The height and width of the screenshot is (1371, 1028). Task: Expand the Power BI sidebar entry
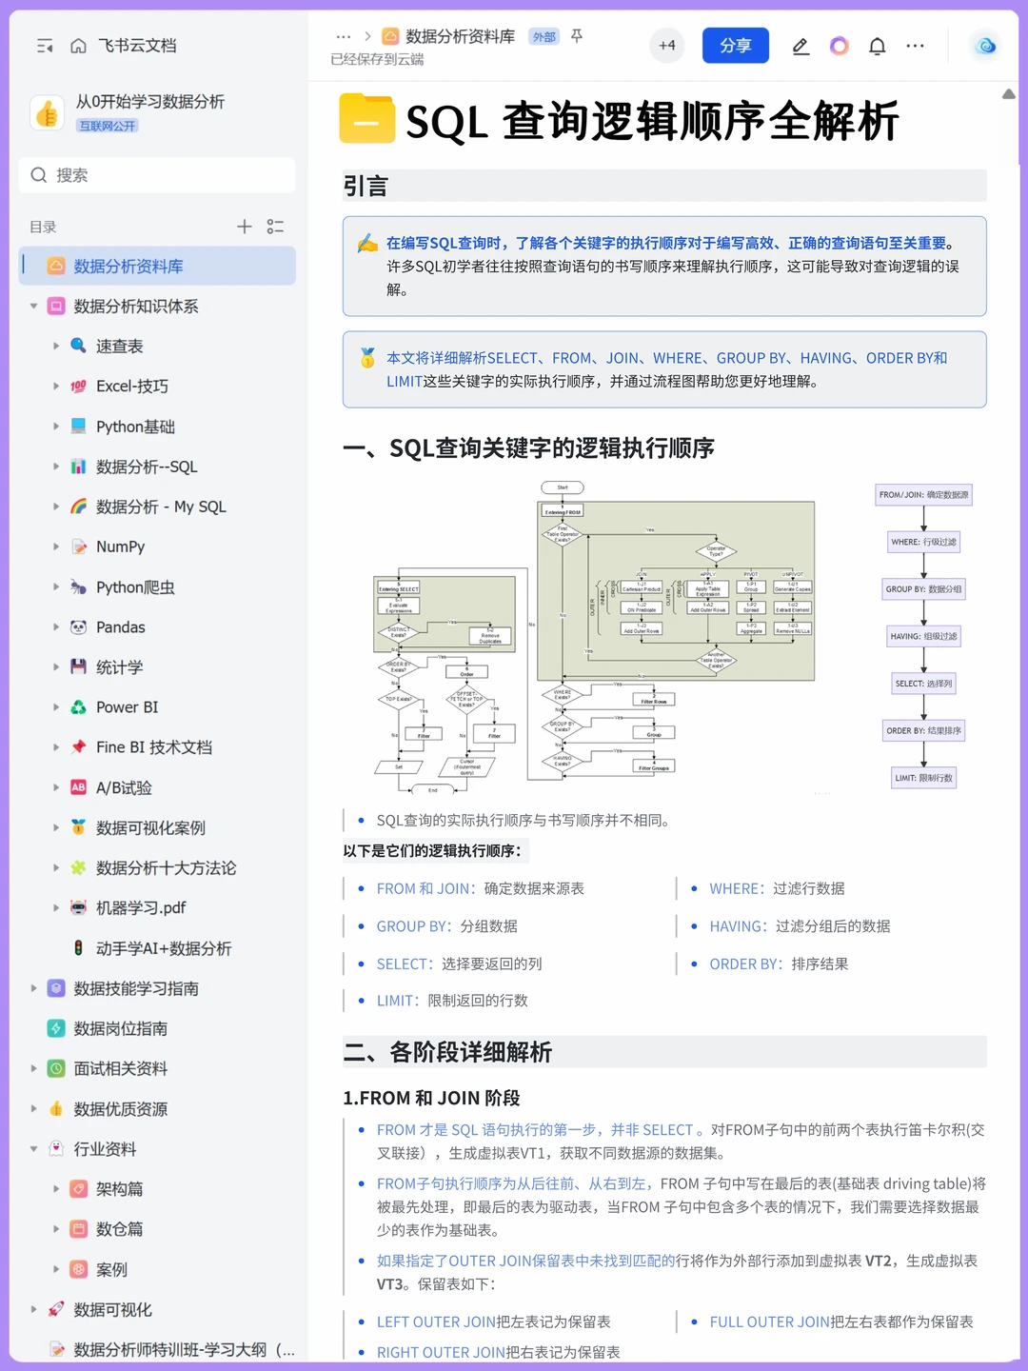(57, 706)
